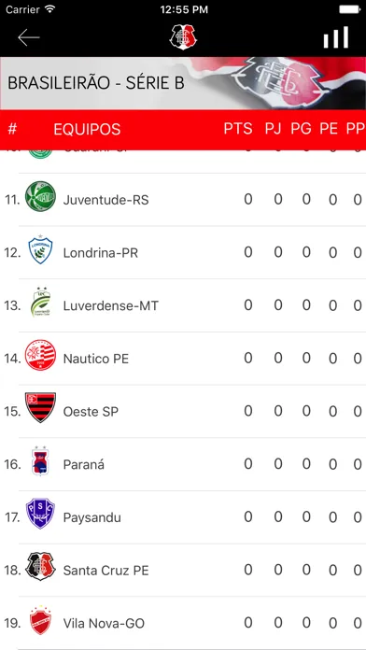Select the Londrina-PR team crest

(40, 249)
